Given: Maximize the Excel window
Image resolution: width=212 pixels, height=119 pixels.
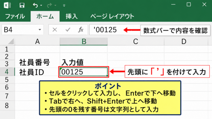Looking at the screenshot, I should tap(189, 4).
